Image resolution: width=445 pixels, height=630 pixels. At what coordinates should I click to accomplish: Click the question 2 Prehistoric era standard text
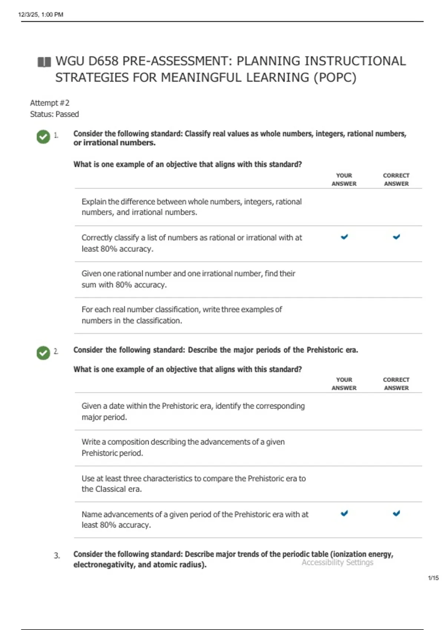[x=215, y=350]
